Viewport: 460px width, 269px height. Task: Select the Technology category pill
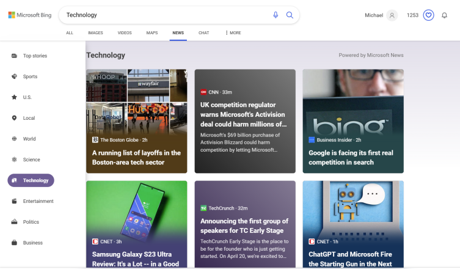pos(31,180)
